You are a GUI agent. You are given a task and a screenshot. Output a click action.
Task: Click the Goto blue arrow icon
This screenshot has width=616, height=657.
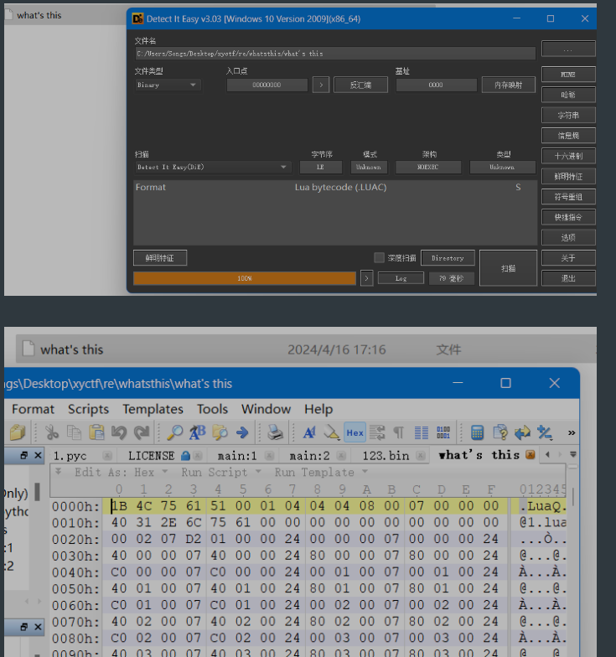[x=242, y=432]
